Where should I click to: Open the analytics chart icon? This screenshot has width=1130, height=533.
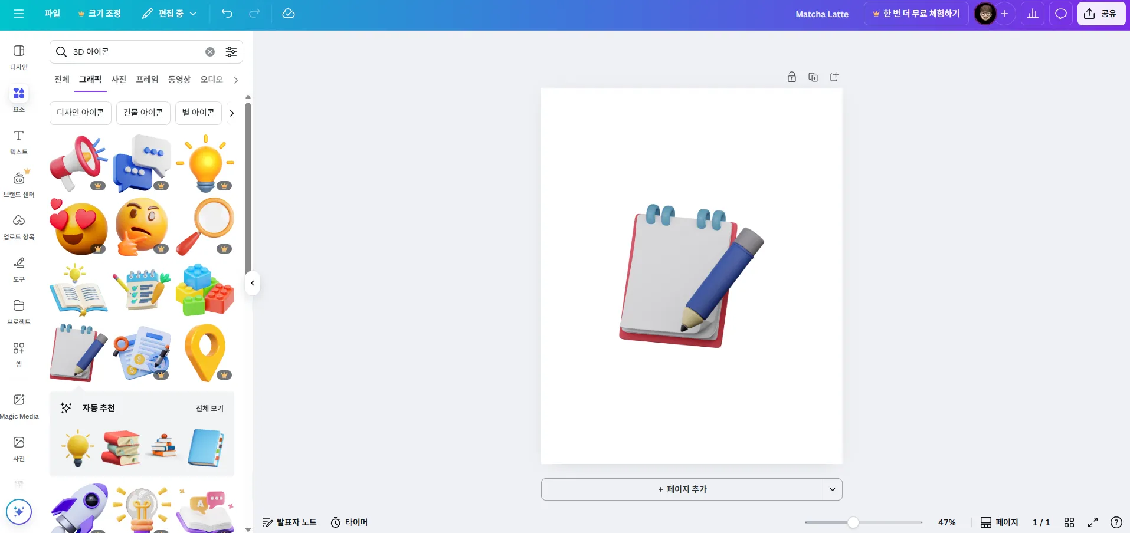pos(1033,14)
